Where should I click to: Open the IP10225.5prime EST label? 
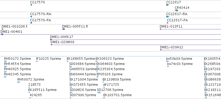(49, 58)
